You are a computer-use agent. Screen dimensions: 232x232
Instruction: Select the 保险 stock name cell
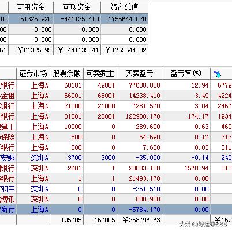(x=8, y=137)
